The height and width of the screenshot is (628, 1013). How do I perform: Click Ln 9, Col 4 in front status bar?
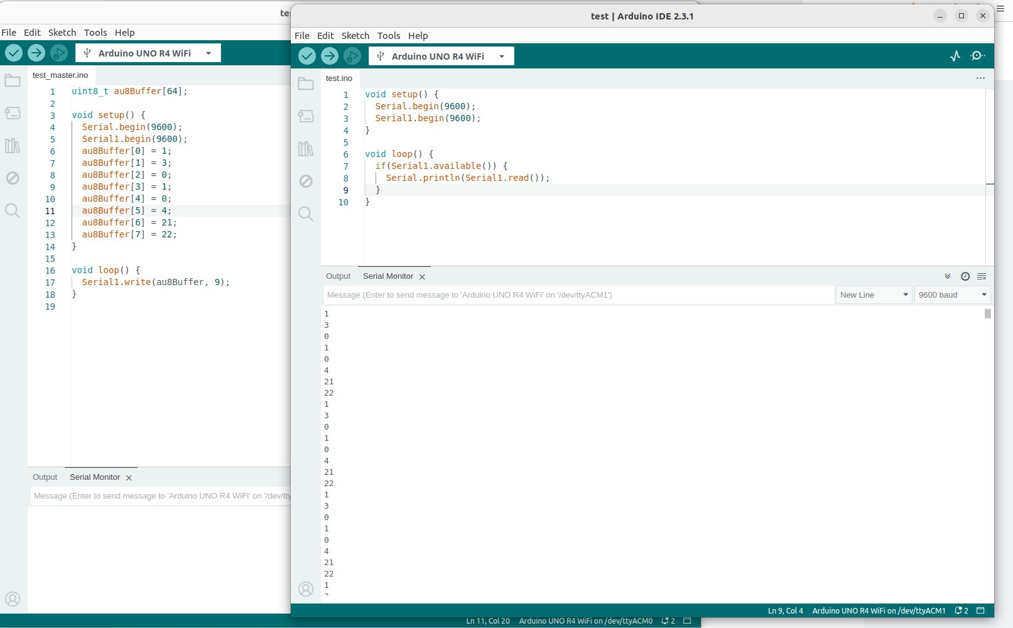pyautogui.click(x=785, y=610)
